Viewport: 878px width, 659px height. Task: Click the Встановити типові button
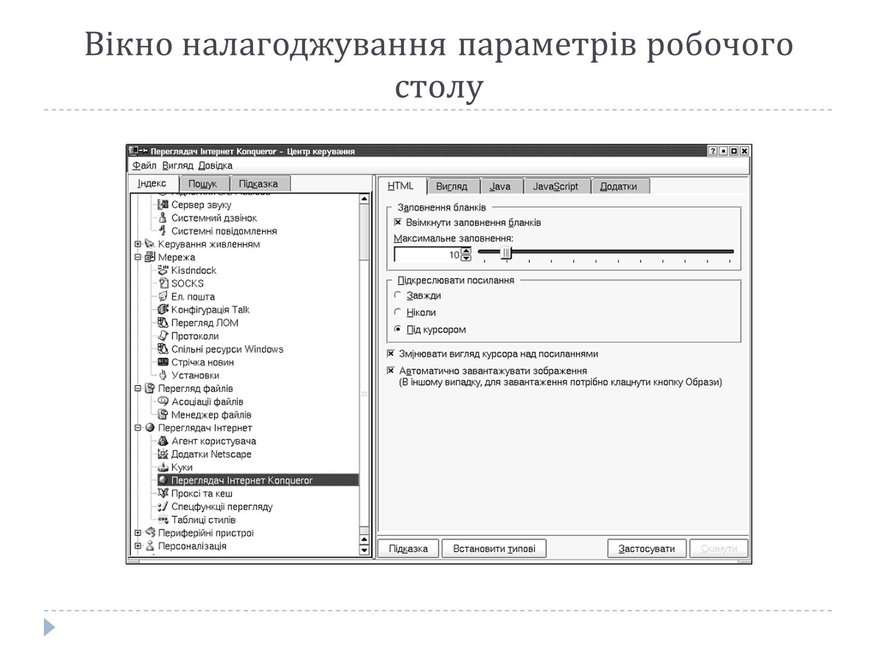tap(494, 549)
